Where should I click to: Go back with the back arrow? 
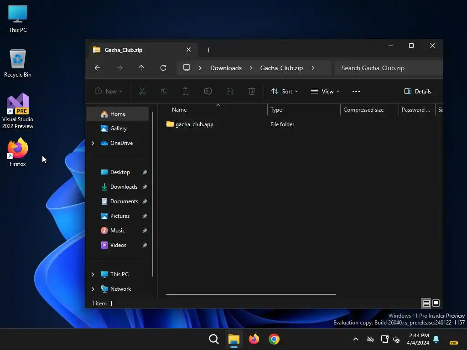coord(98,68)
